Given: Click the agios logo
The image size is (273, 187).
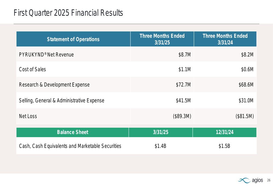Looking at the screenshot, I should click(250, 180).
